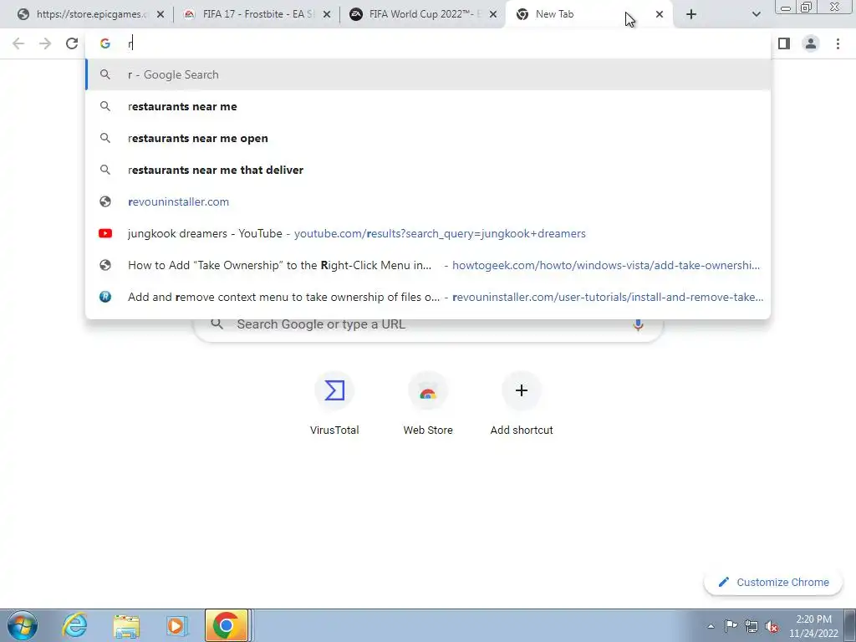Viewport: 856px width, 642px height.
Task: Click the taskbar clock showing 2:20 PM
Action: click(x=813, y=626)
